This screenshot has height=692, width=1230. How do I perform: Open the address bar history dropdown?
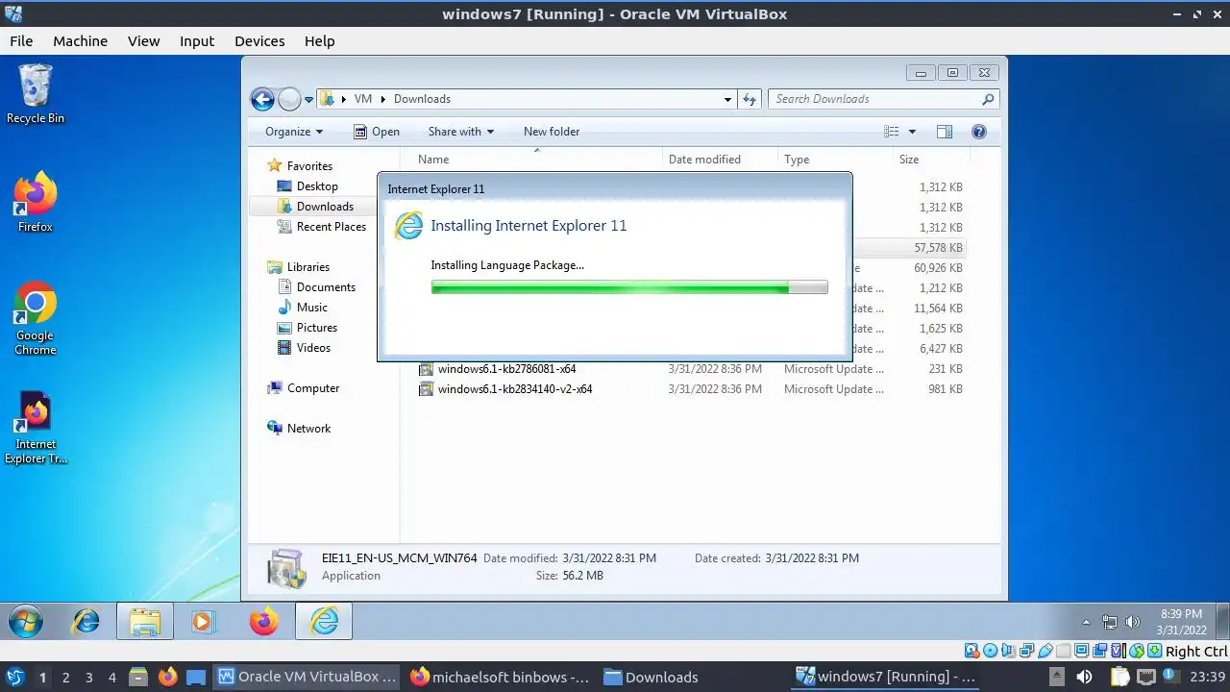click(x=727, y=99)
